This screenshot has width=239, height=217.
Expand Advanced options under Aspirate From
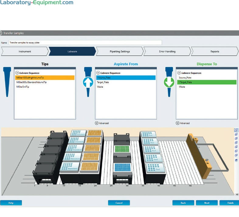tap(97, 123)
